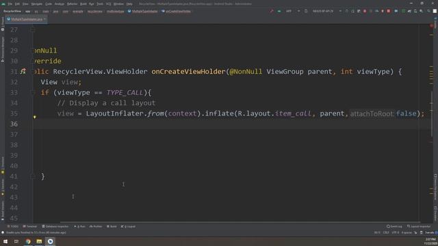The height and width of the screenshot is (246, 438).
Task: Click RecyclerView in the navigation breadcrumb
Action: (x=12, y=11)
